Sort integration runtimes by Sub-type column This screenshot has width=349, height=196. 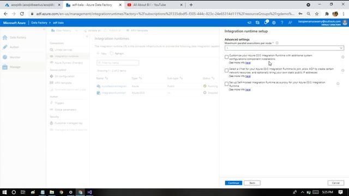(x=175, y=78)
